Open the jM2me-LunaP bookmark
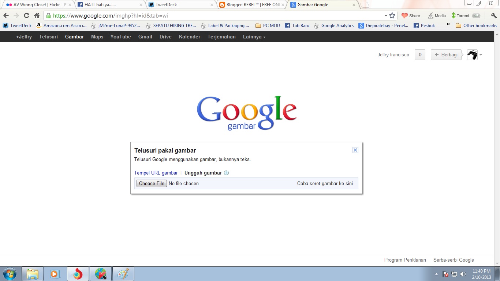 click(x=115, y=26)
